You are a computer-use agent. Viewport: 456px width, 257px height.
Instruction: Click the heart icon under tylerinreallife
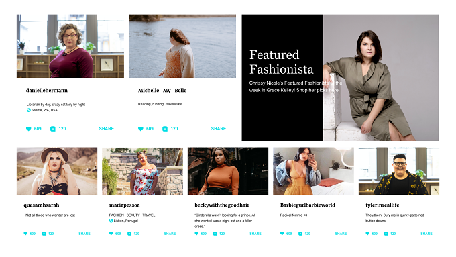point(367,234)
